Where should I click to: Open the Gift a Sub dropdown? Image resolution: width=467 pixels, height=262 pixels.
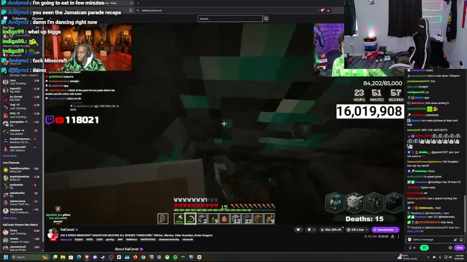pos(357,230)
